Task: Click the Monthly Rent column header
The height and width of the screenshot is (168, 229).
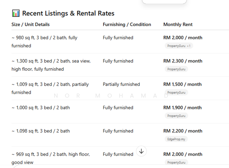Action: click(178, 25)
